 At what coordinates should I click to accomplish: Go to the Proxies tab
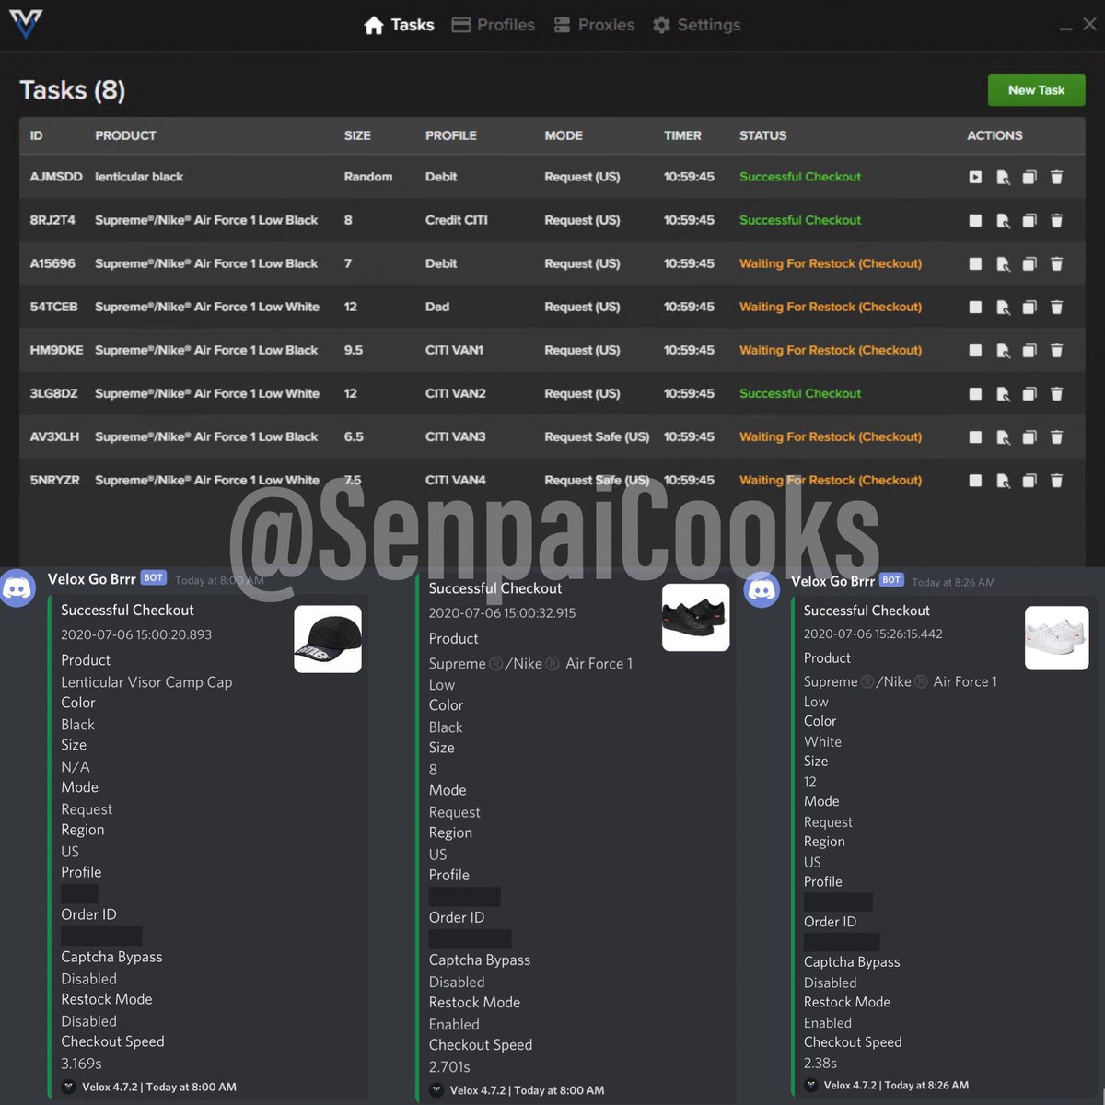[x=594, y=25]
